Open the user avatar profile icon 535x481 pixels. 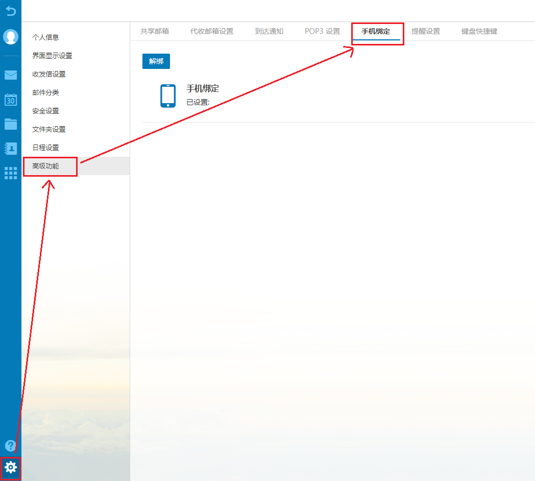click(11, 37)
